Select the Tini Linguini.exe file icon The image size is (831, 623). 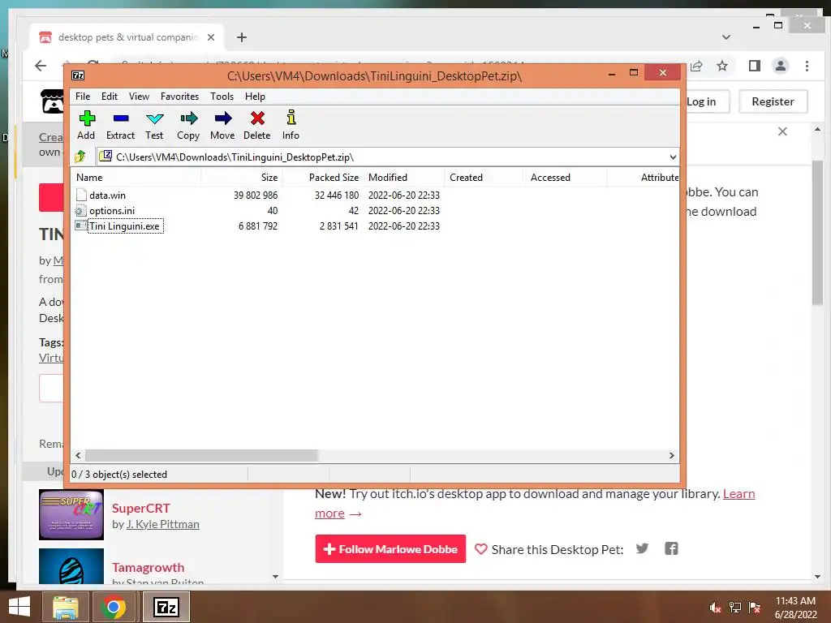coord(80,226)
